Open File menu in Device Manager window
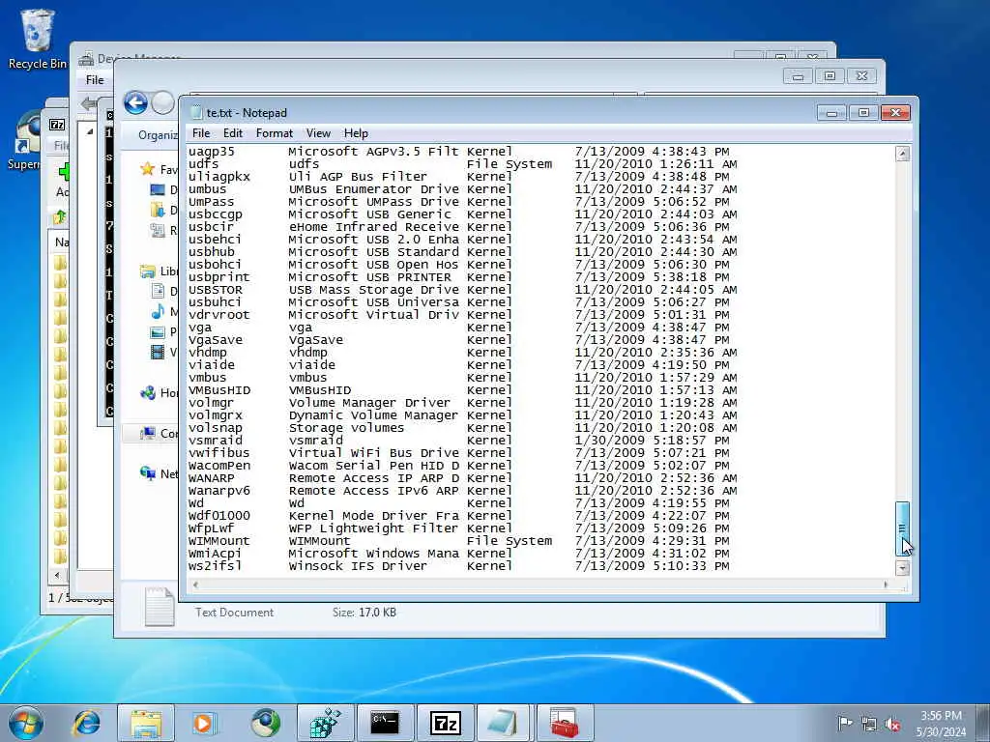 (x=95, y=80)
